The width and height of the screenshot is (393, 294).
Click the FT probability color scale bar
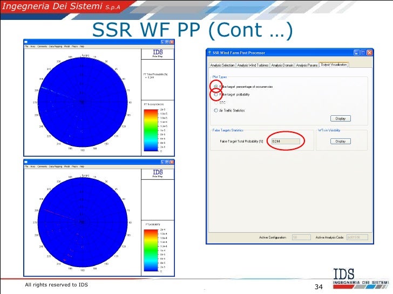(x=151, y=250)
